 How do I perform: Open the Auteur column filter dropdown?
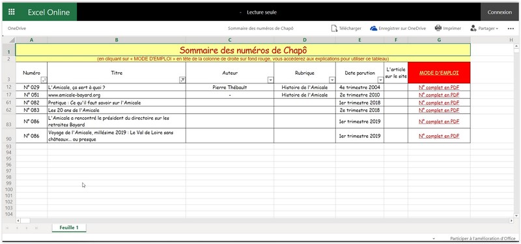point(270,79)
